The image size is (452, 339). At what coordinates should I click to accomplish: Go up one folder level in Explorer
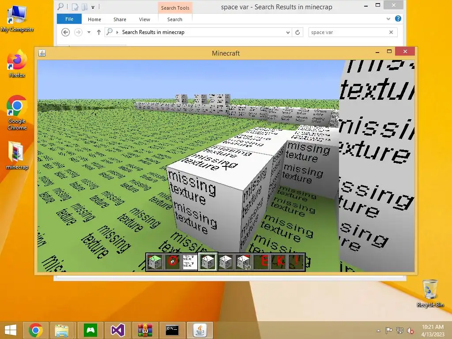pos(99,32)
